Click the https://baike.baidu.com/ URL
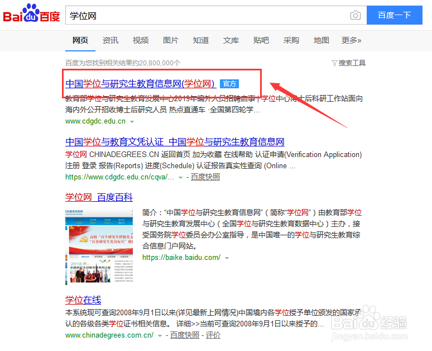This screenshot has width=432, height=351. 181,258
